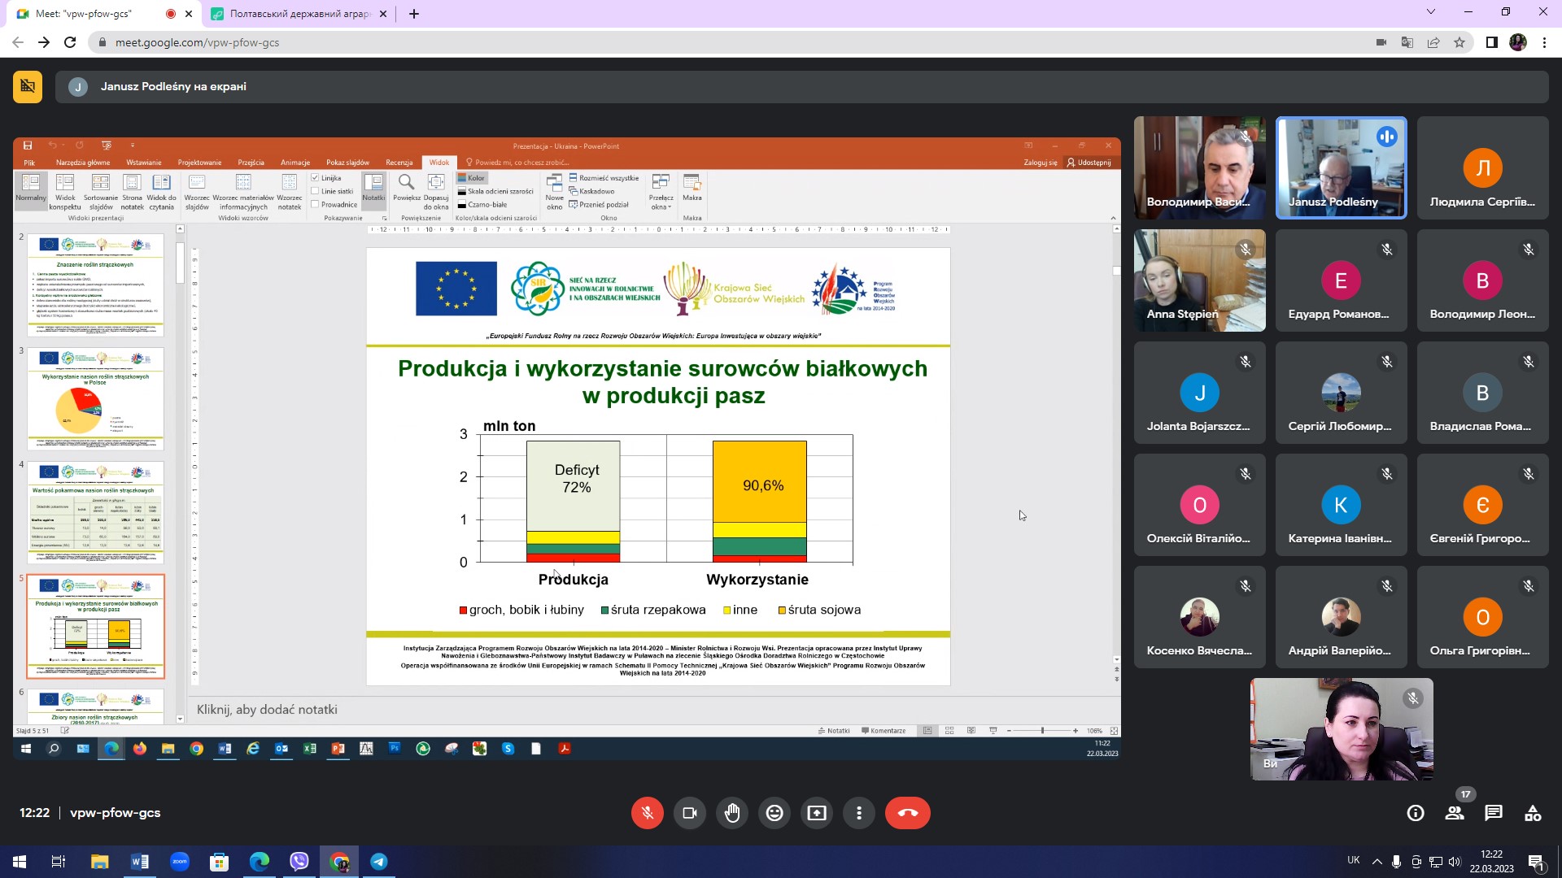Toggle Prowadnice checkbox
1562x878 pixels.
pyautogui.click(x=315, y=205)
